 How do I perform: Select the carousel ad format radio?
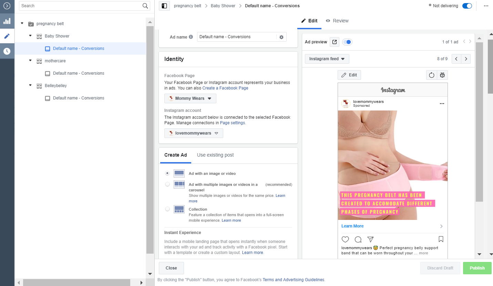[167, 184]
